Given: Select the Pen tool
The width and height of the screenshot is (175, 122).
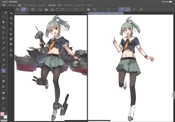Looking at the screenshot, I should [3, 55].
